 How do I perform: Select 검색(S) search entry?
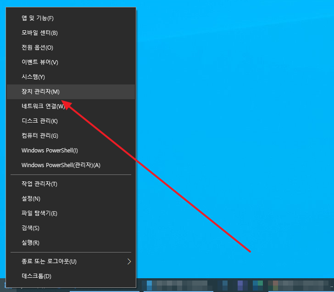(x=71, y=228)
